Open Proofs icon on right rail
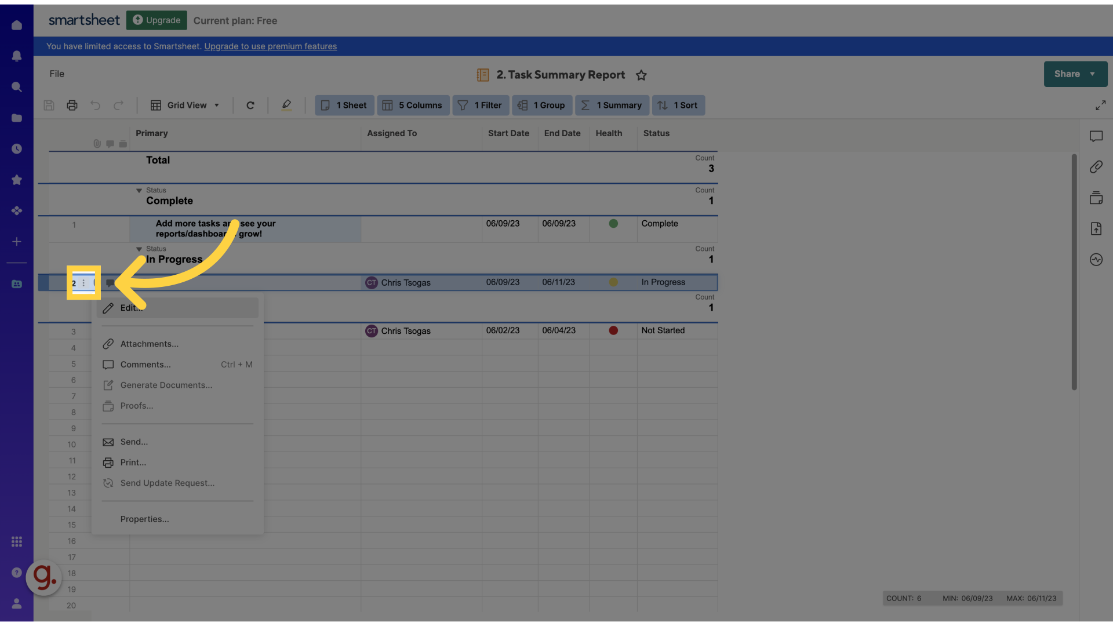1113x626 pixels. tap(1096, 198)
